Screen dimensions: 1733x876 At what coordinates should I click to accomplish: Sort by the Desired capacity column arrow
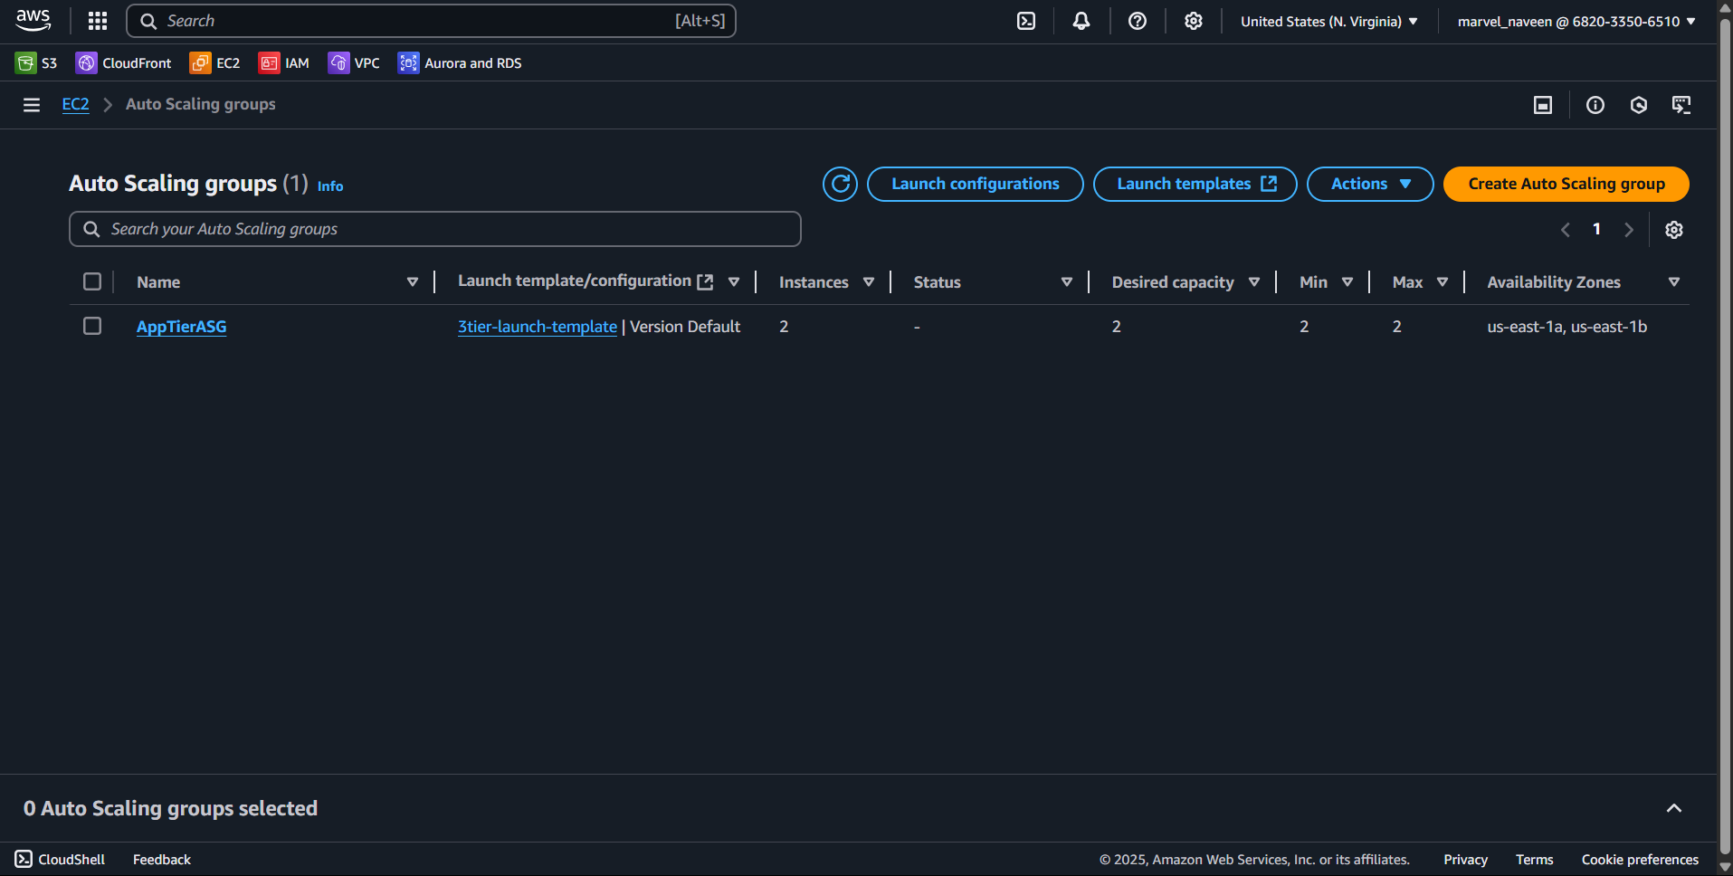1254,282
